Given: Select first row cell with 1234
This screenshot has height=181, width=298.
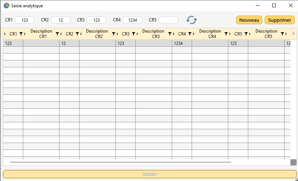Looking at the screenshot, I should pos(181,43).
